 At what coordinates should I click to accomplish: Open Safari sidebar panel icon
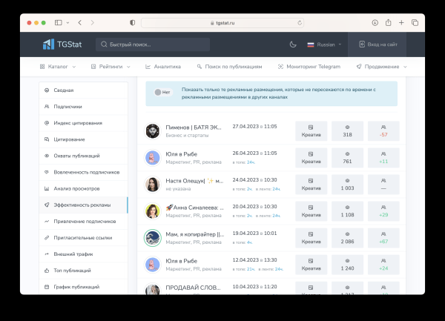click(59, 23)
